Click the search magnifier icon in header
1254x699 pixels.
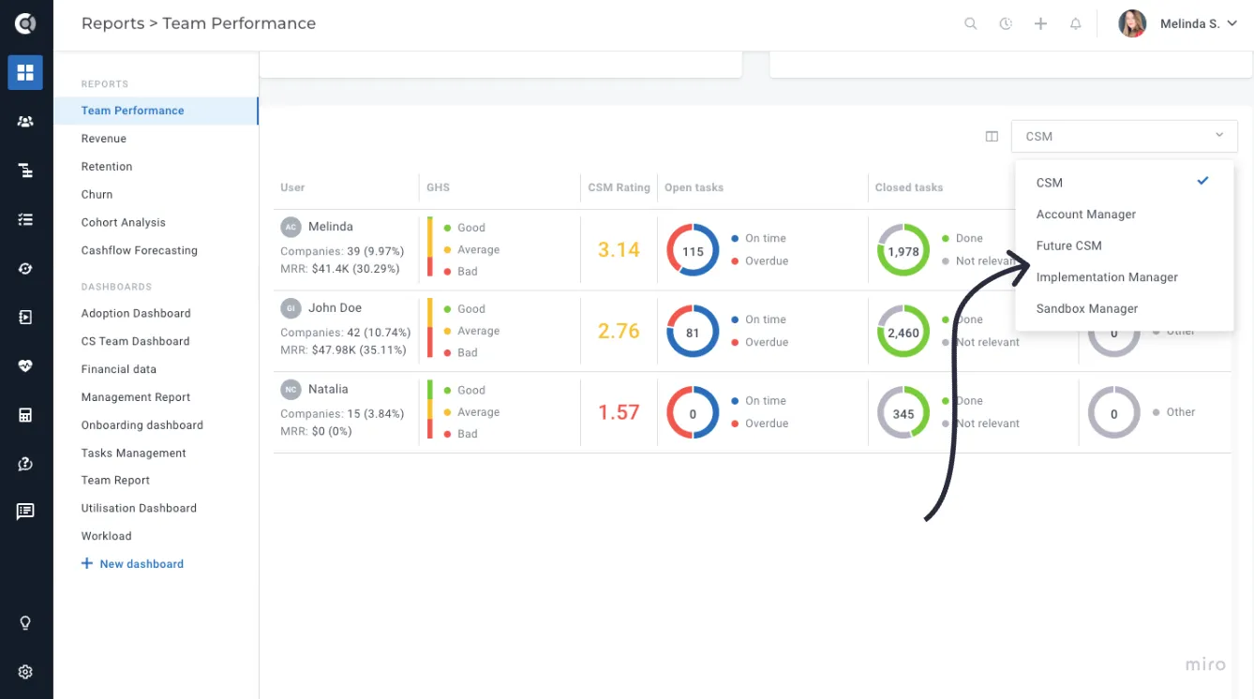(x=971, y=24)
